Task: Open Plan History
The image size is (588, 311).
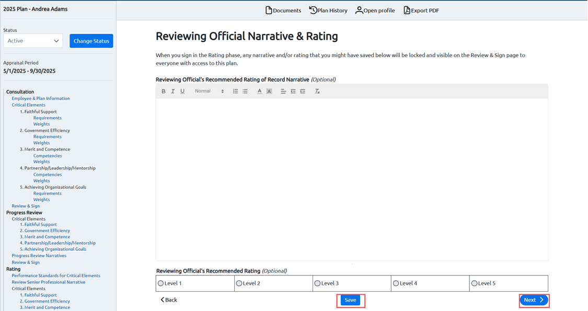Action: coord(328,10)
